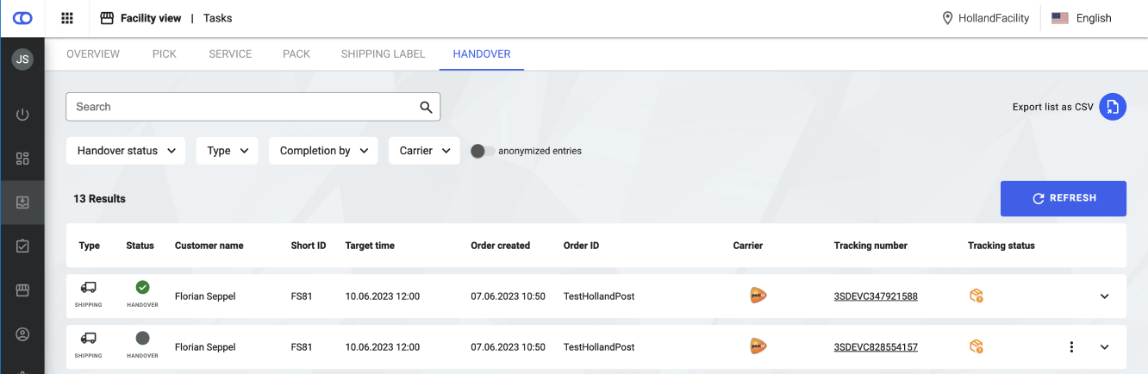This screenshot has width=1148, height=374.
Task: Expand the Completion by filter dropdown
Action: point(323,151)
